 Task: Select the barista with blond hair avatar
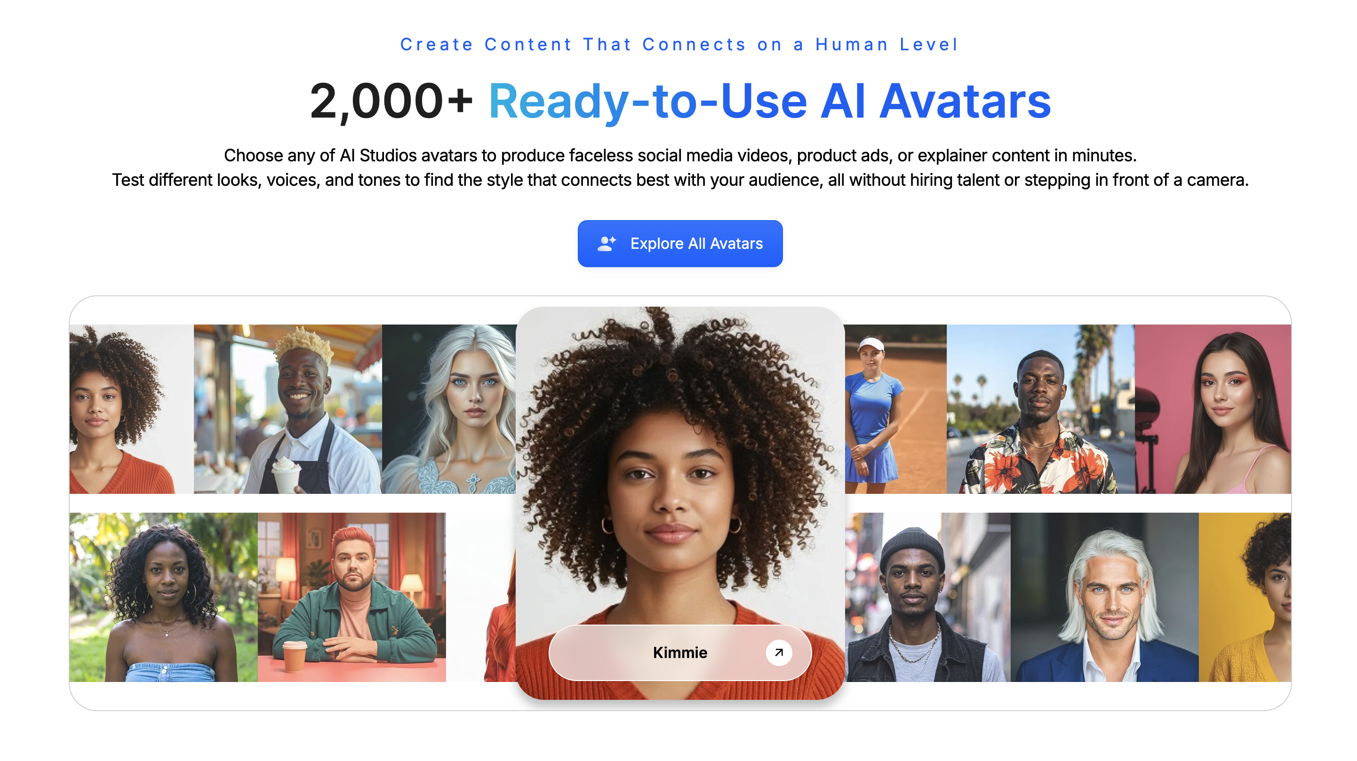click(x=287, y=409)
